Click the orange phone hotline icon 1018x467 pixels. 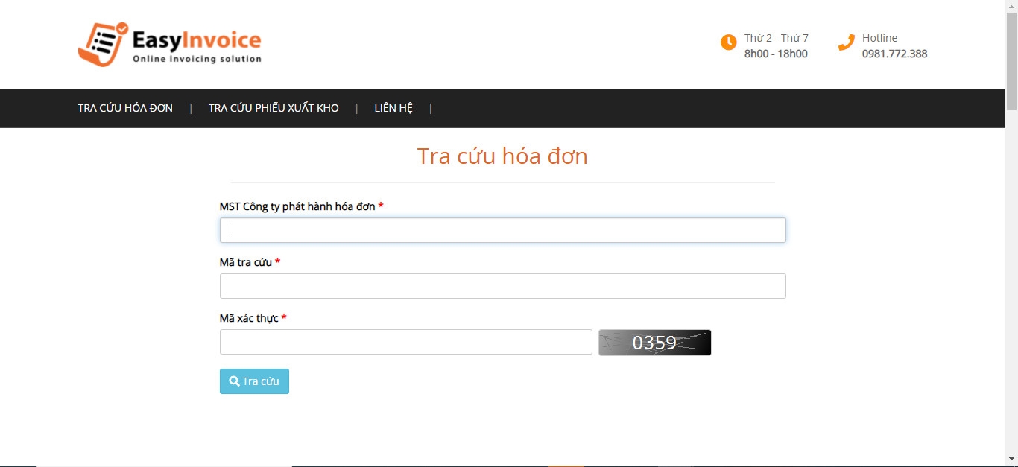(x=846, y=42)
